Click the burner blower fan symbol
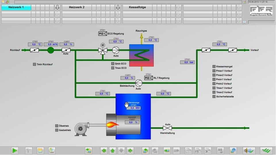 point(81,129)
